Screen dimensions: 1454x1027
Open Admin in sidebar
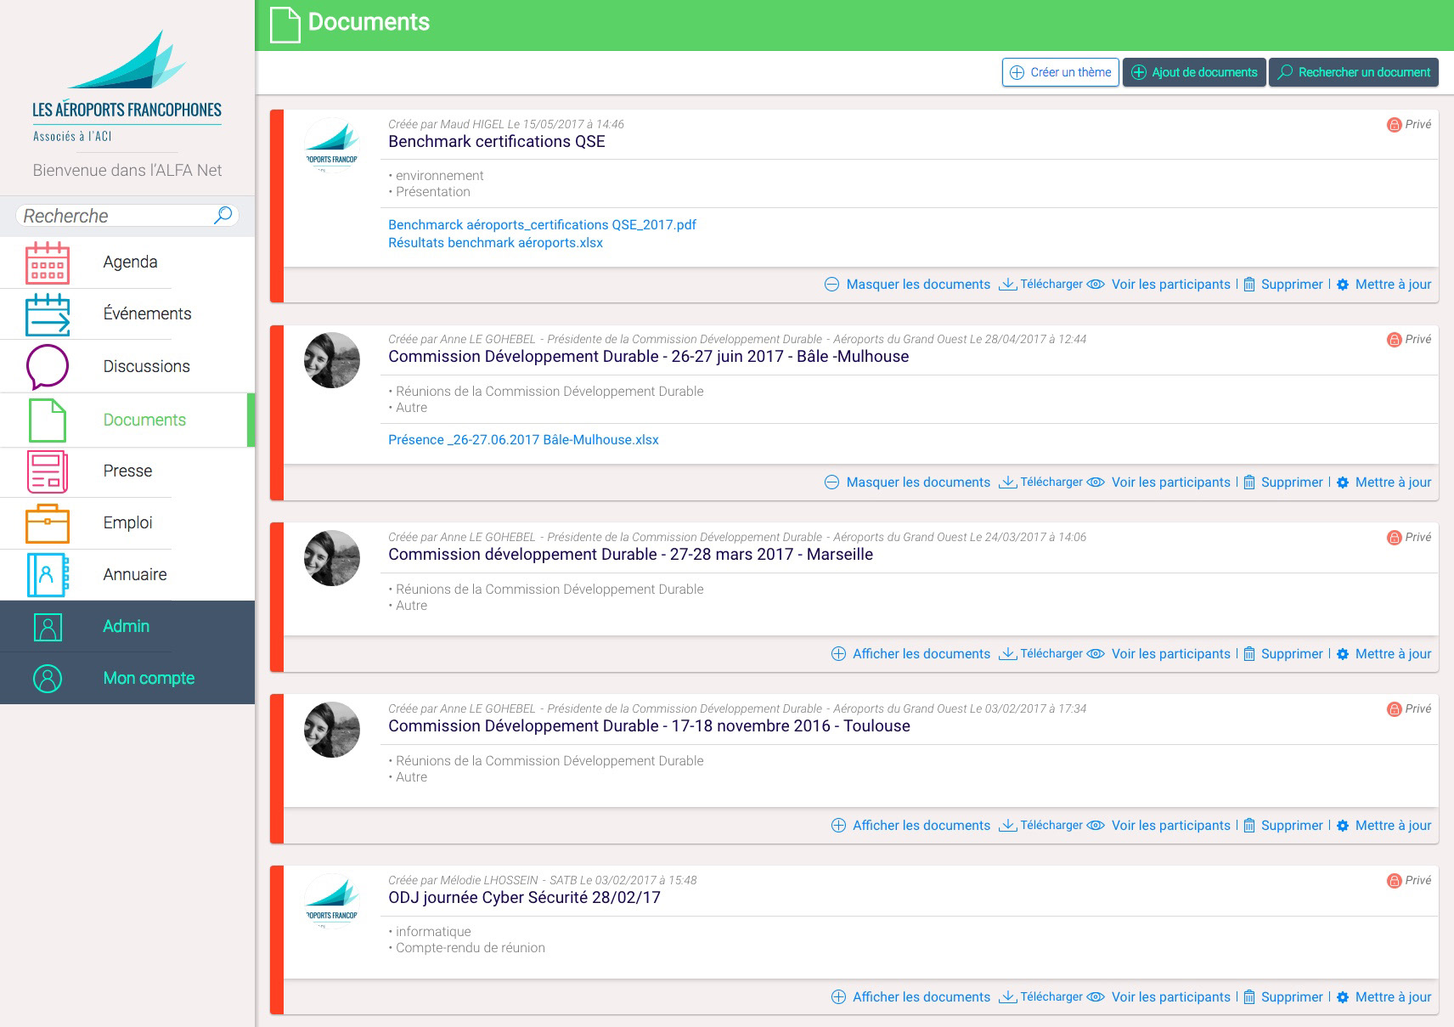[x=127, y=627]
